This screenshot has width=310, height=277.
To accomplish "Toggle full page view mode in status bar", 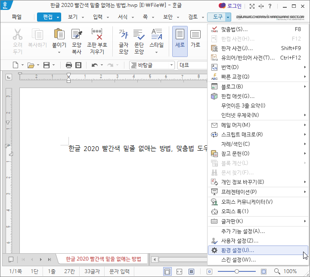I will 191,271.
